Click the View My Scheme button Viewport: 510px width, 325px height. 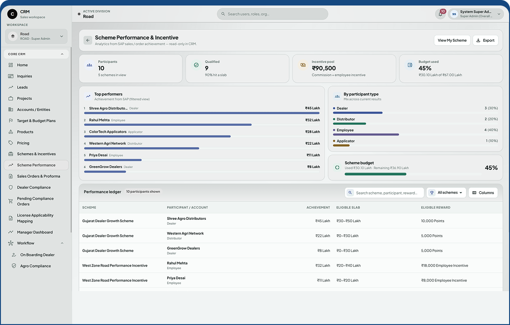point(452,40)
